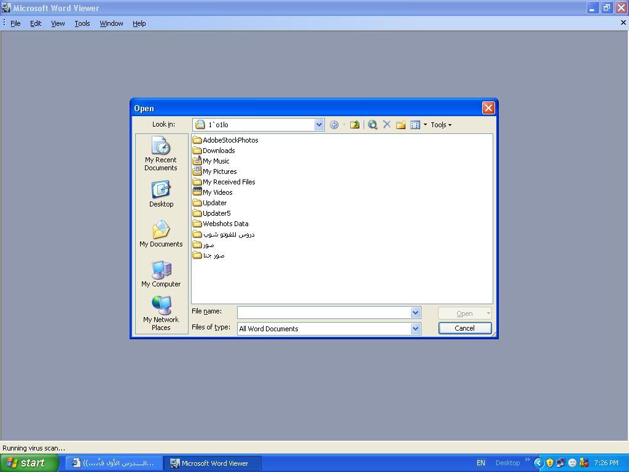Image resolution: width=629 pixels, height=472 pixels.
Task: Click the tray shield security icon
Action: 550,463
